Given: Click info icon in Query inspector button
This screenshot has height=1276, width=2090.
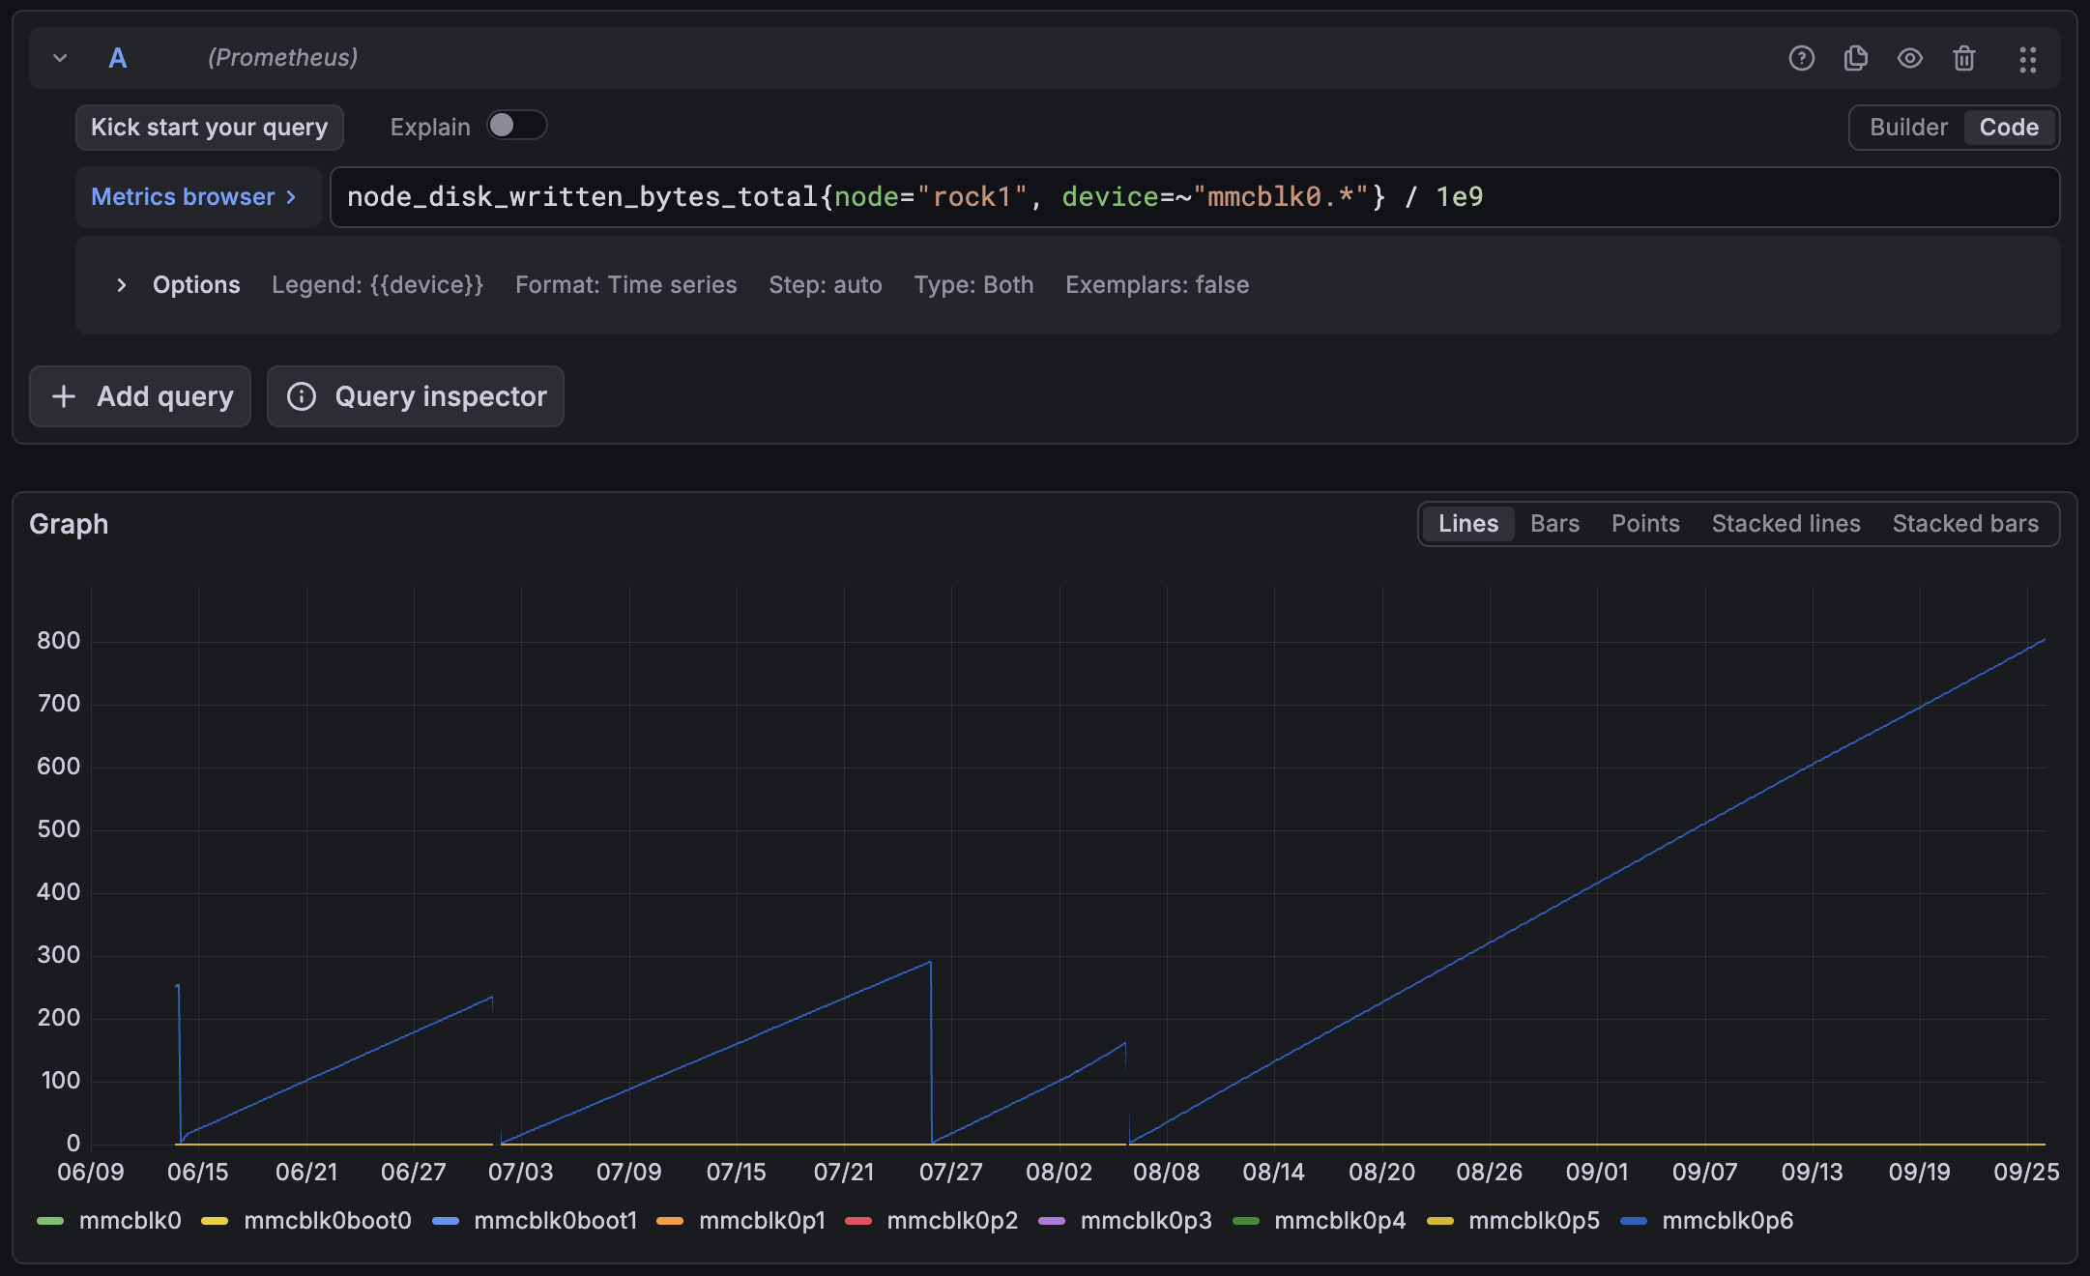Looking at the screenshot, I should click(x=302, y=396).
